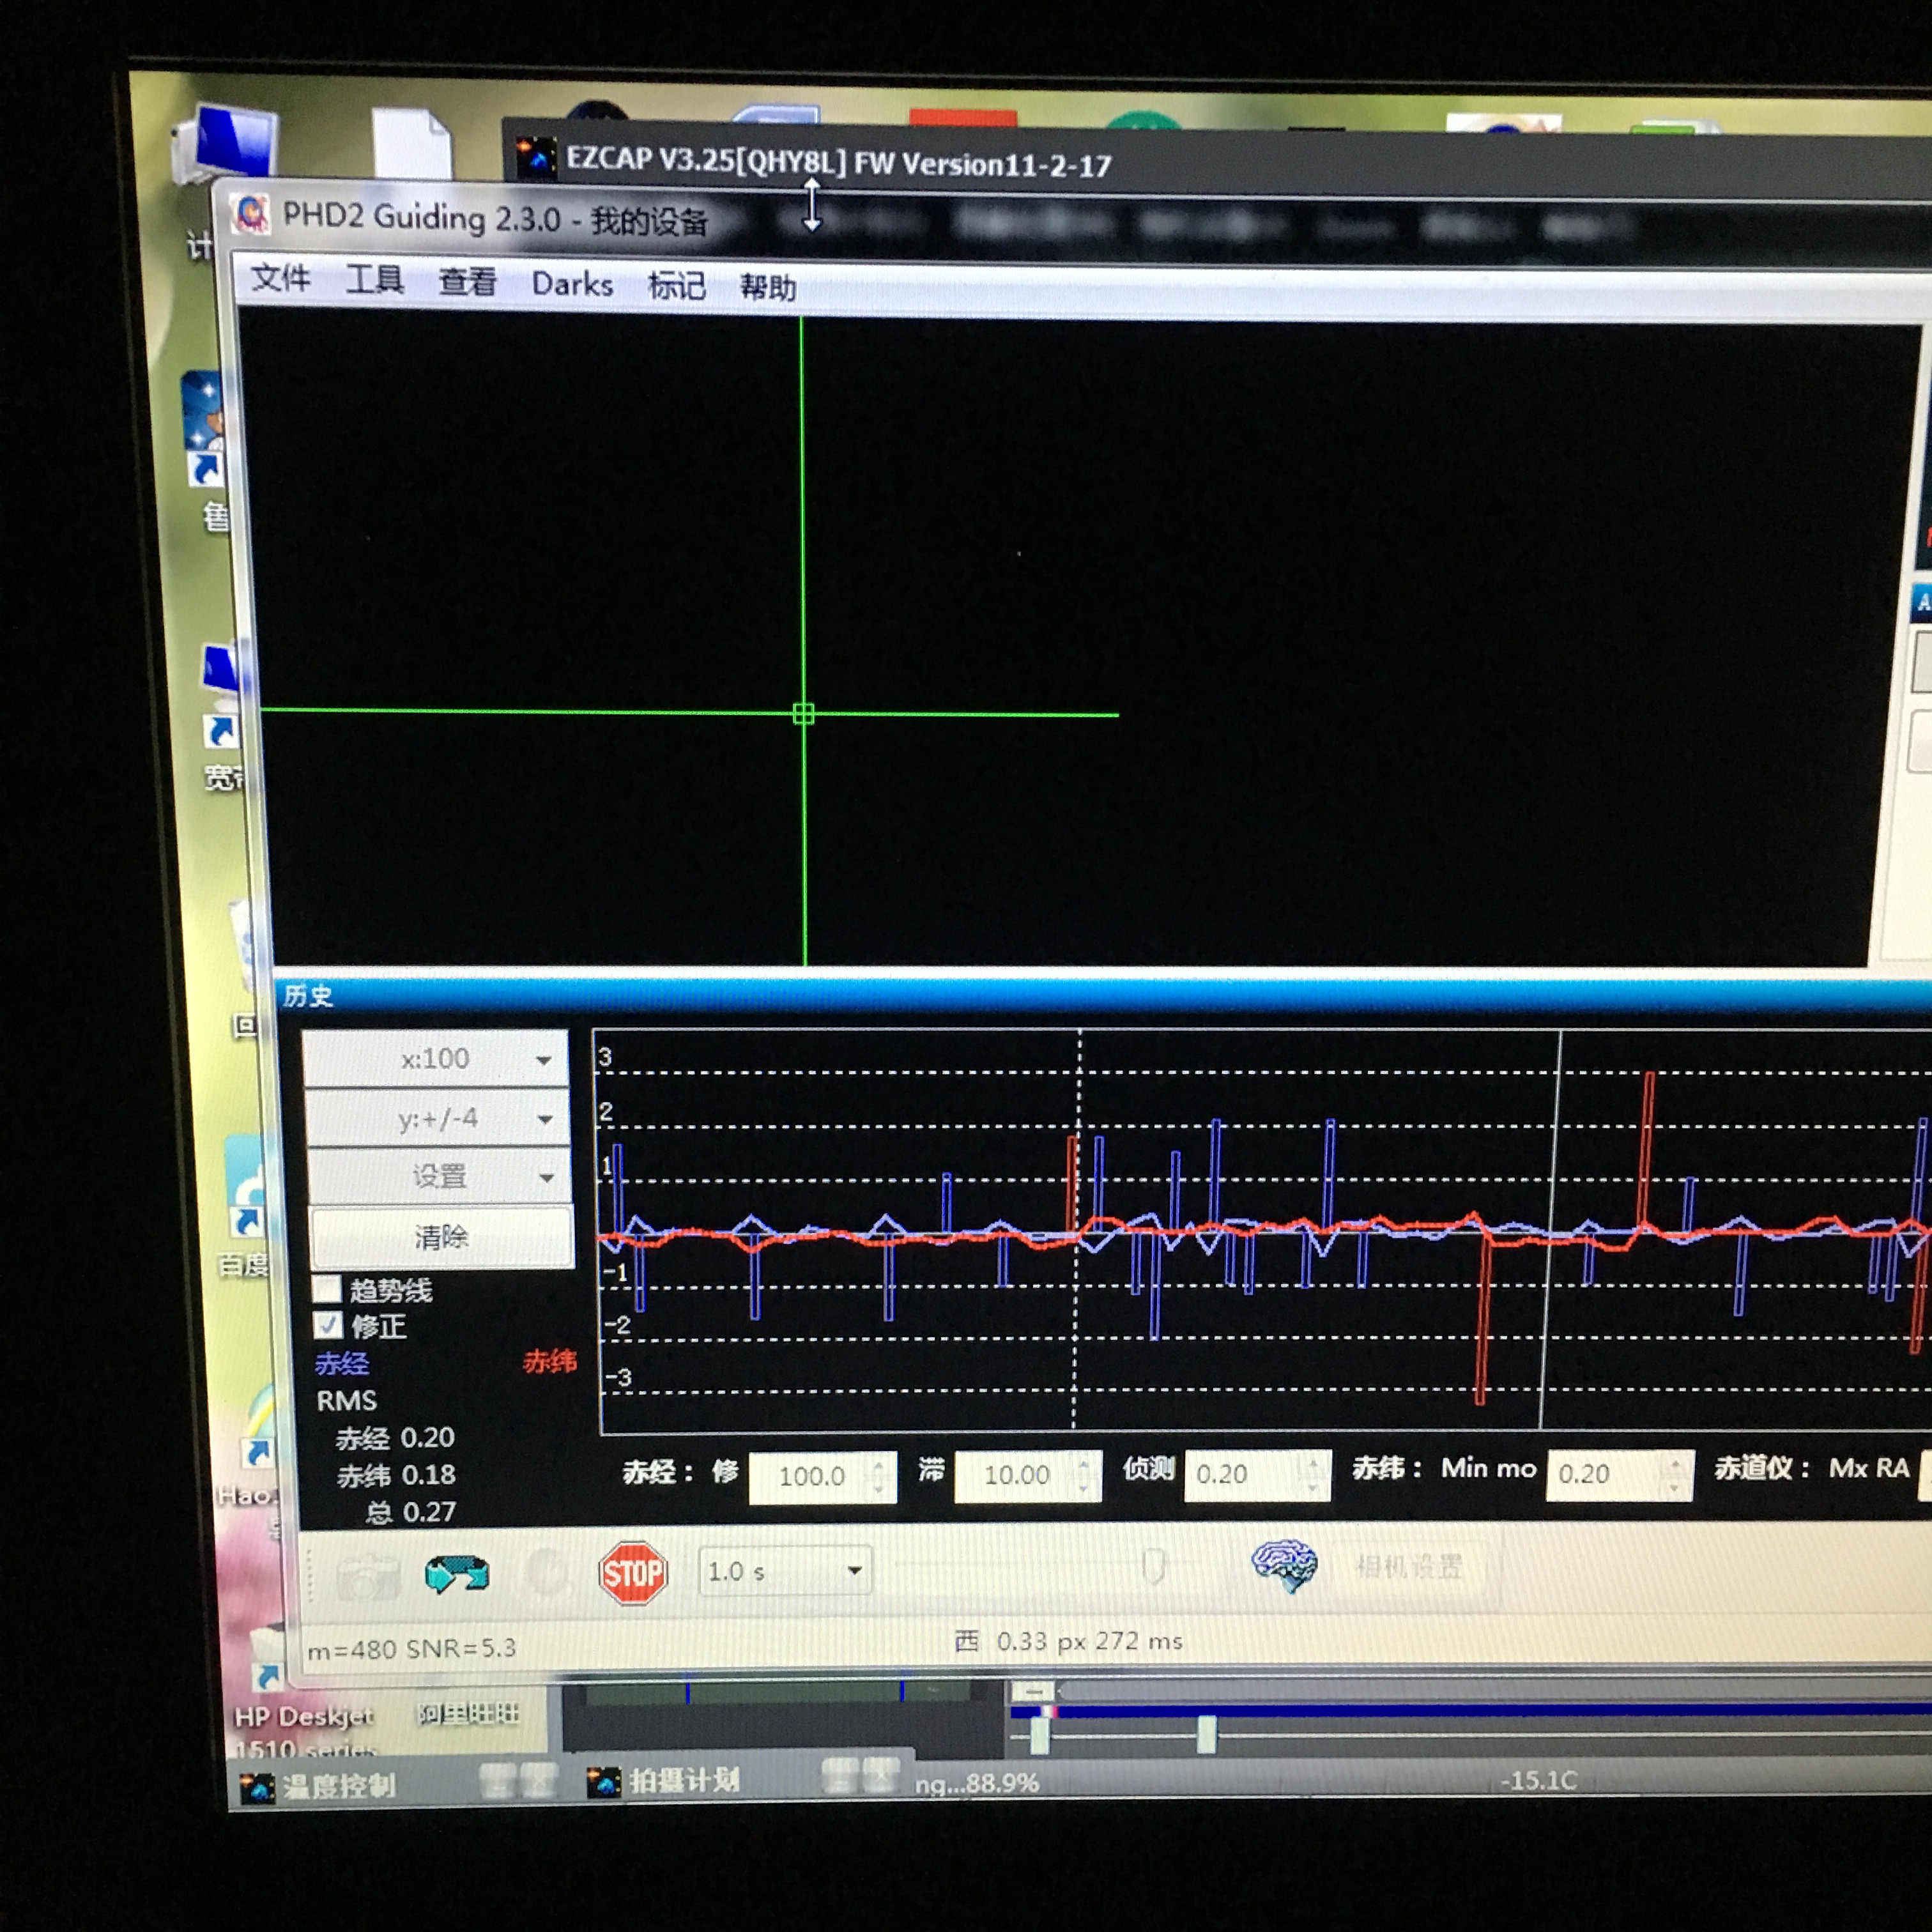Click the '-15.1C' temperature readout in EZCAP

coord(1538,1780)
